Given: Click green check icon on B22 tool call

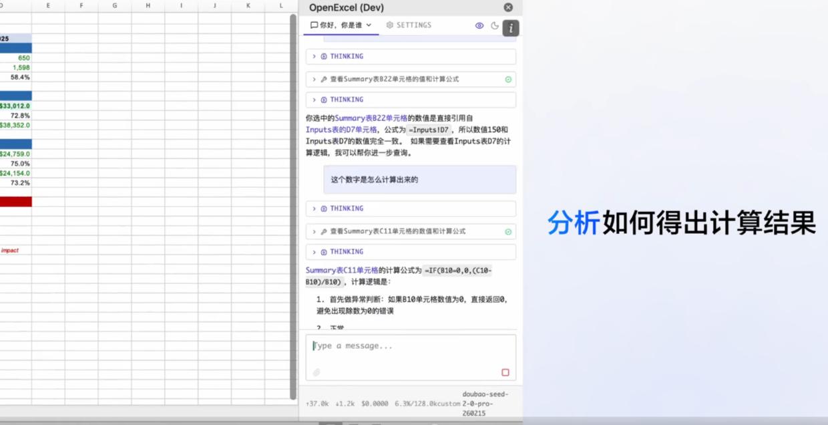Looking at the screenshot, I should (x=508, y=80).
